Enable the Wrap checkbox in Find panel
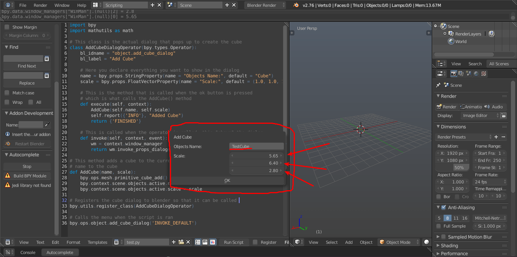 click(7, 102)
